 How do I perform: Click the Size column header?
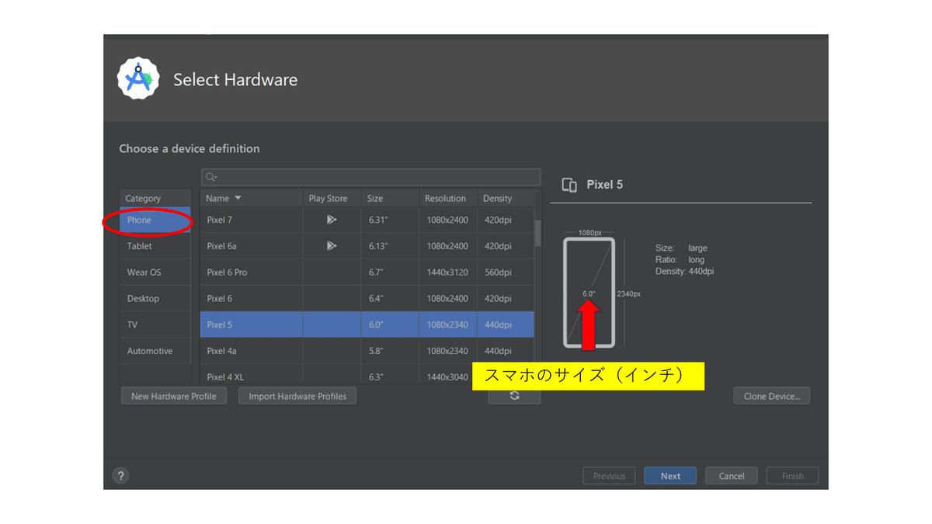pyautogui.click(x=390, y=198)
